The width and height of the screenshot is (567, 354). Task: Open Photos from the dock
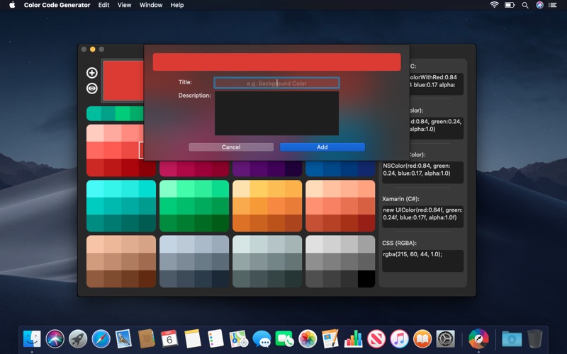[x=308, y=339]
